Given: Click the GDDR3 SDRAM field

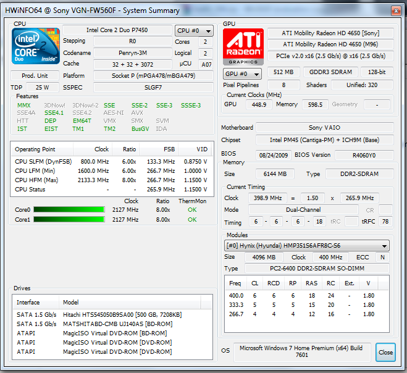Looking at the screenshot, I should click(330, 72).
